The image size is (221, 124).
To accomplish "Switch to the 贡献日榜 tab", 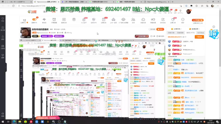I will (171, 33).
